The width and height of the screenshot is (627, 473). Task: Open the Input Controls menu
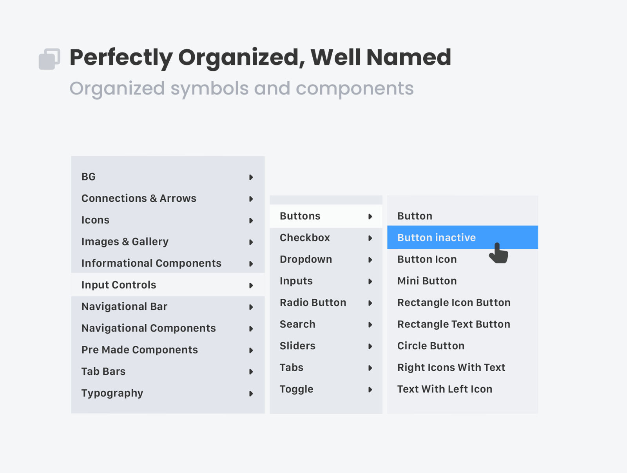(118, 285)
